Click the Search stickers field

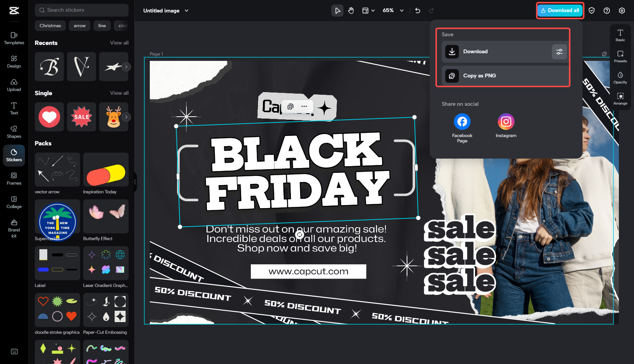81,10
